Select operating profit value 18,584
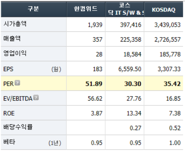This screenshot has width=185, height=153. 132,54
